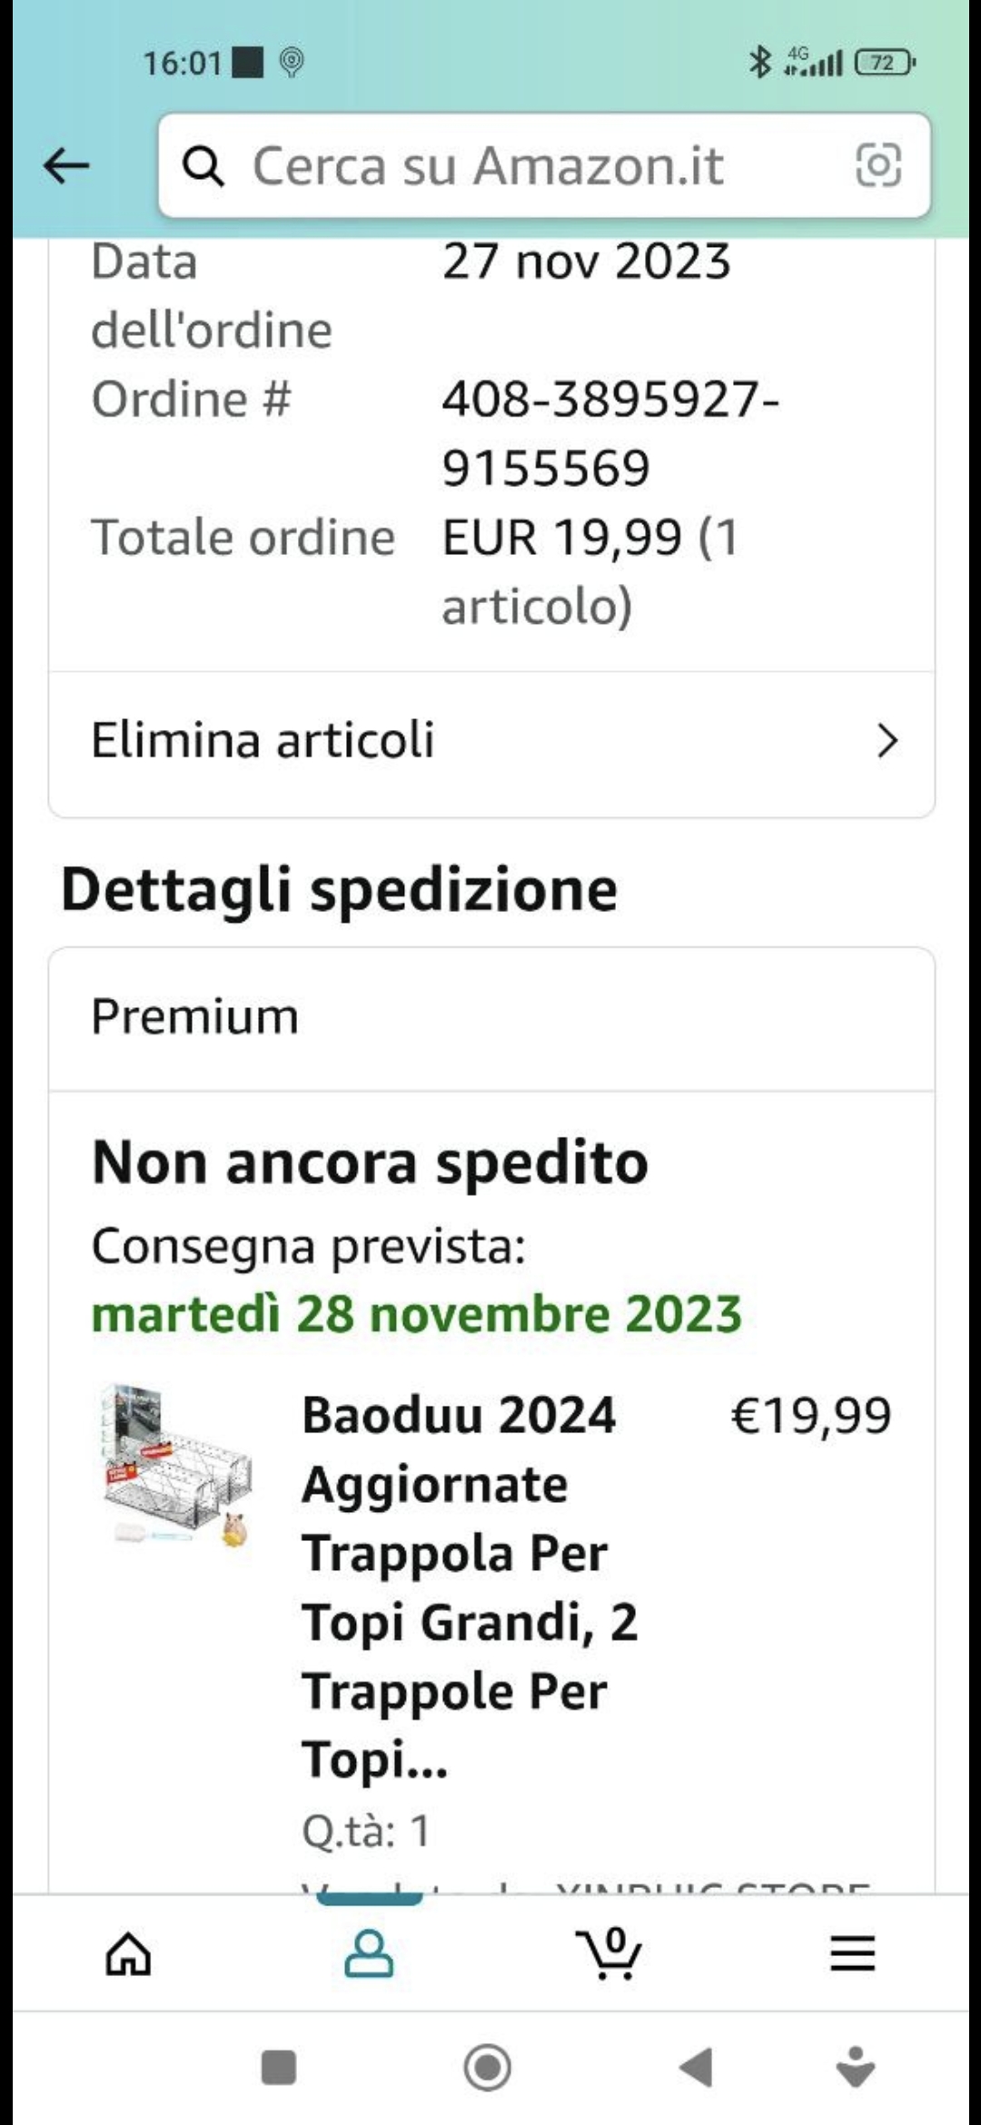Viewport: 981px width, 2125px height.
Task: Focus the Cerca su Amazon.it field
Action: coord(527,166)
